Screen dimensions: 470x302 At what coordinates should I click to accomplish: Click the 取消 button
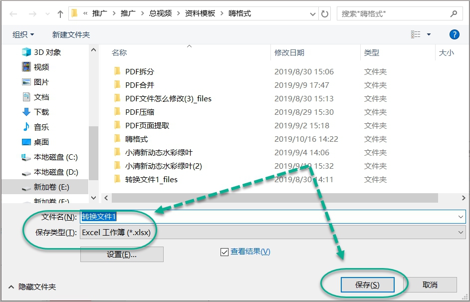click(431, 285)
